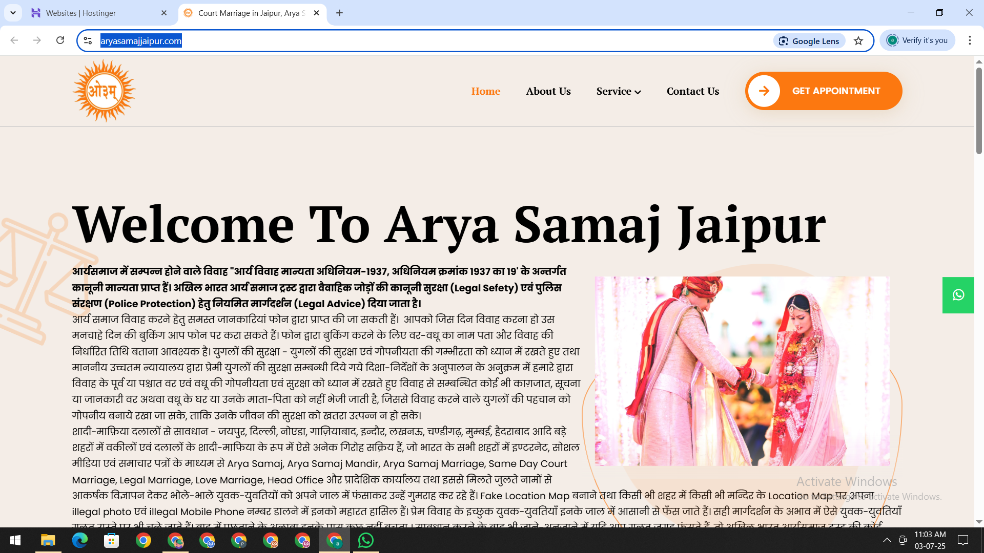
Task: Reload the current page
Action: (60, 40)
